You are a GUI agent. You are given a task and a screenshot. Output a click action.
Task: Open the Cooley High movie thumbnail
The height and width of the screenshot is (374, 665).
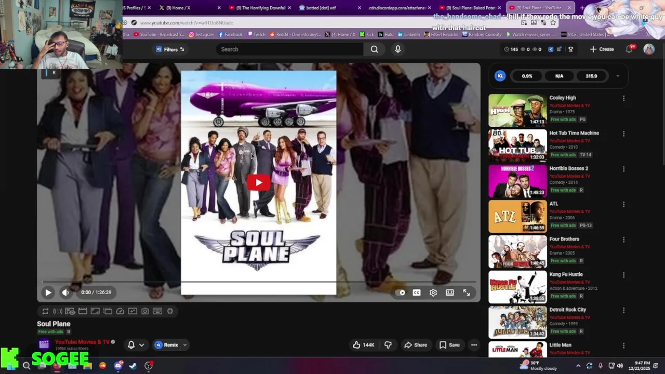[x=517, y=110]
